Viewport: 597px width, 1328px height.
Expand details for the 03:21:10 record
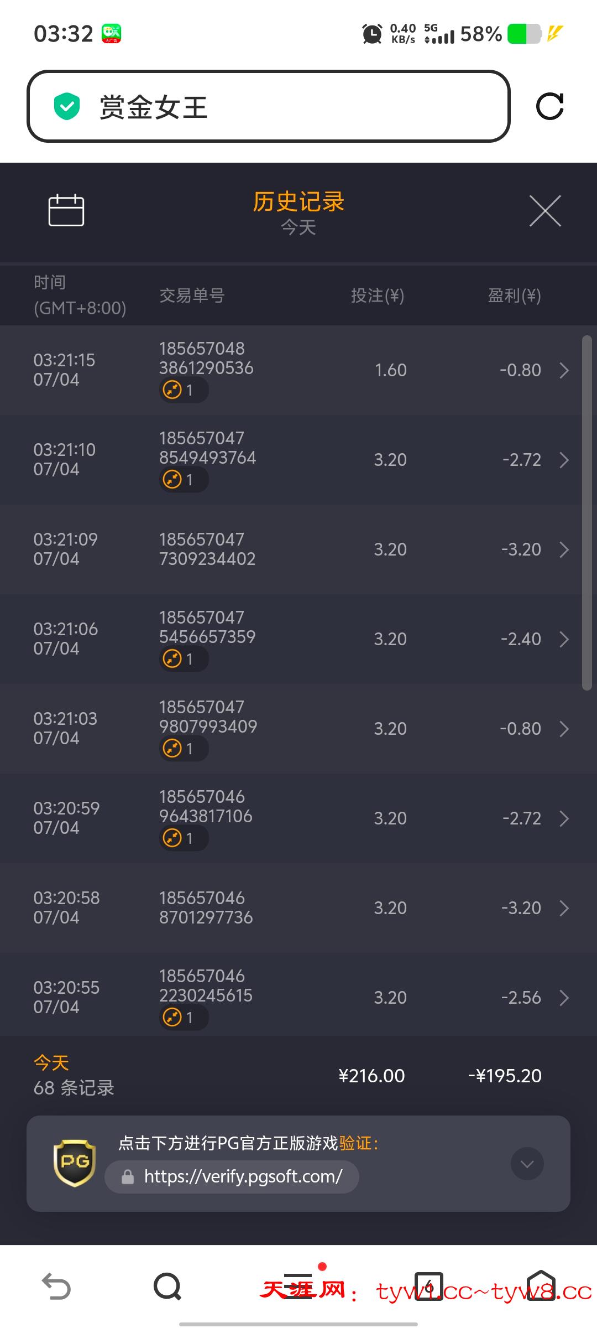point(564,460)
